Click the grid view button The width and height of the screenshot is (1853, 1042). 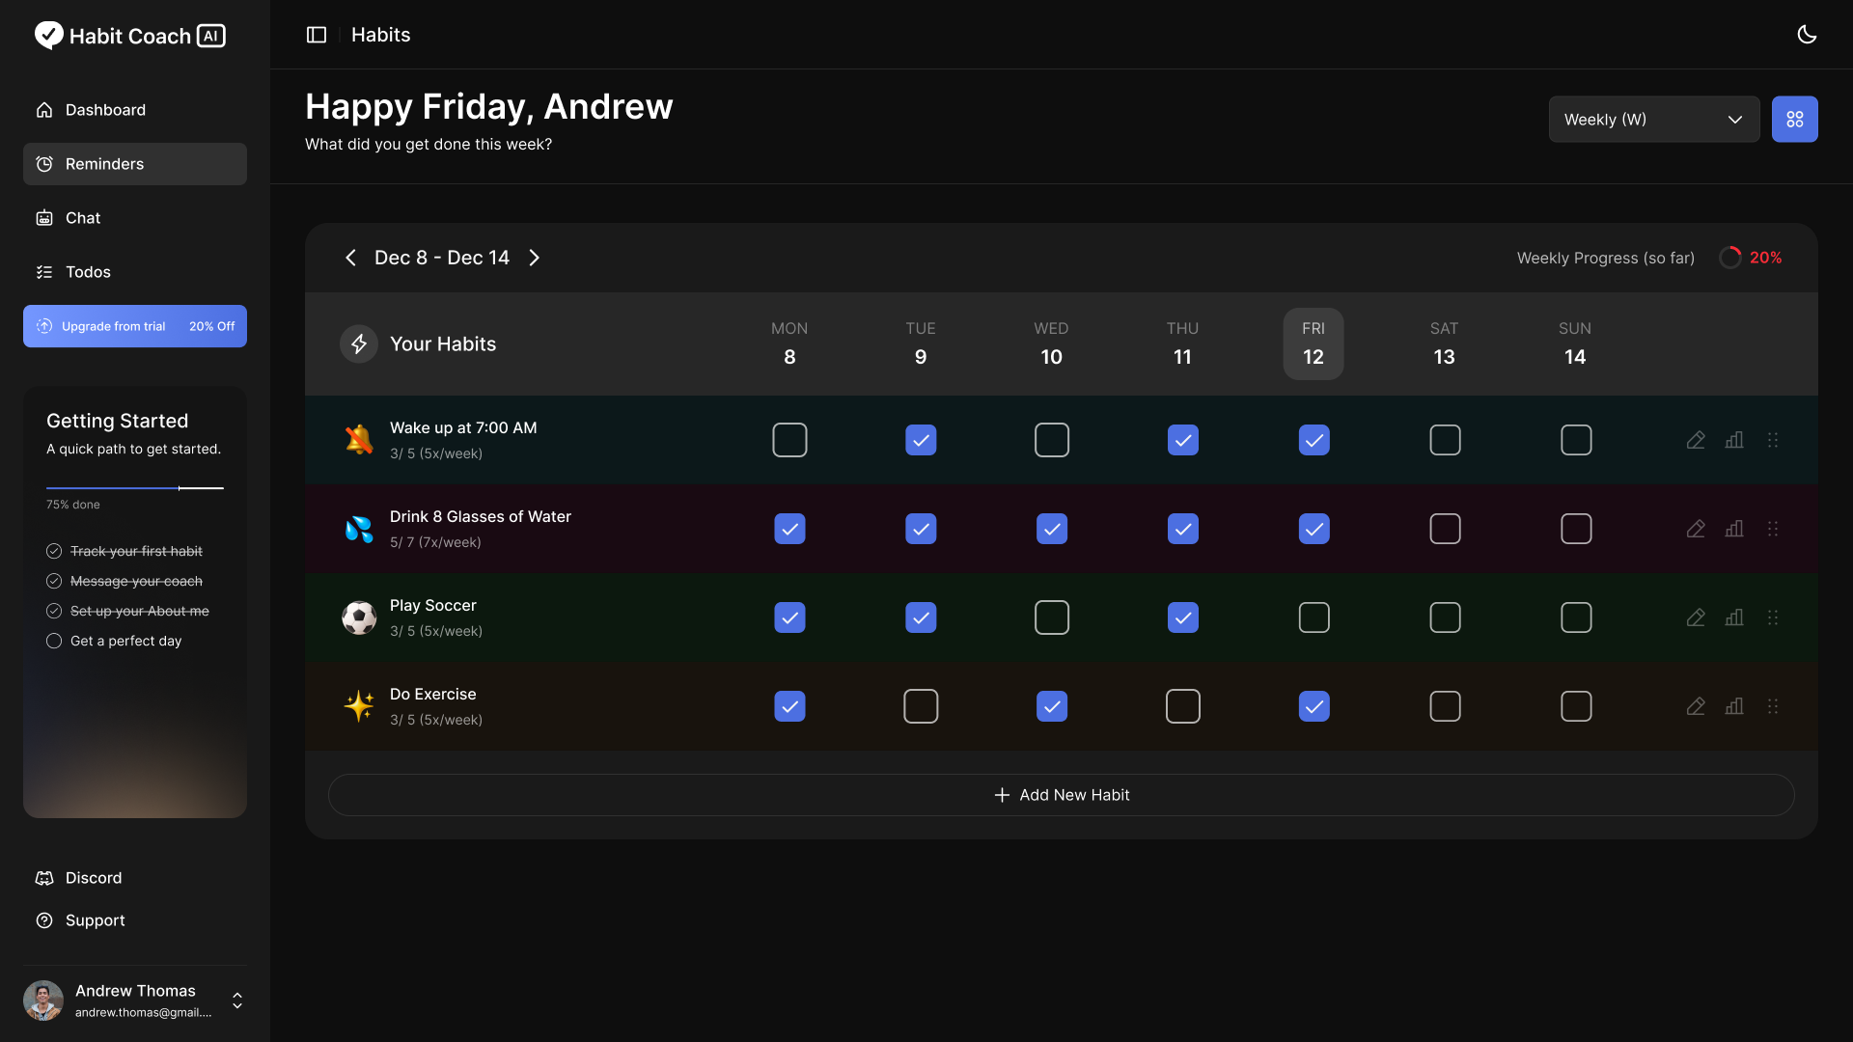pos(1794,120)
